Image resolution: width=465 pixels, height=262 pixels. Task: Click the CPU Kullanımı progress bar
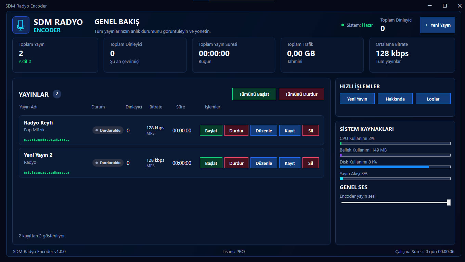coord(395,143)
